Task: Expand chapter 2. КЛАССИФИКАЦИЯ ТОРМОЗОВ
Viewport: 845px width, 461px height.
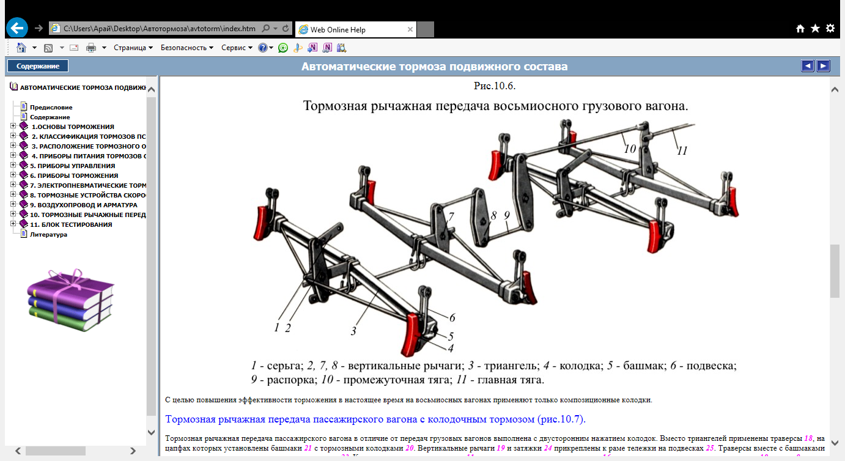Action: pos(13,136)
